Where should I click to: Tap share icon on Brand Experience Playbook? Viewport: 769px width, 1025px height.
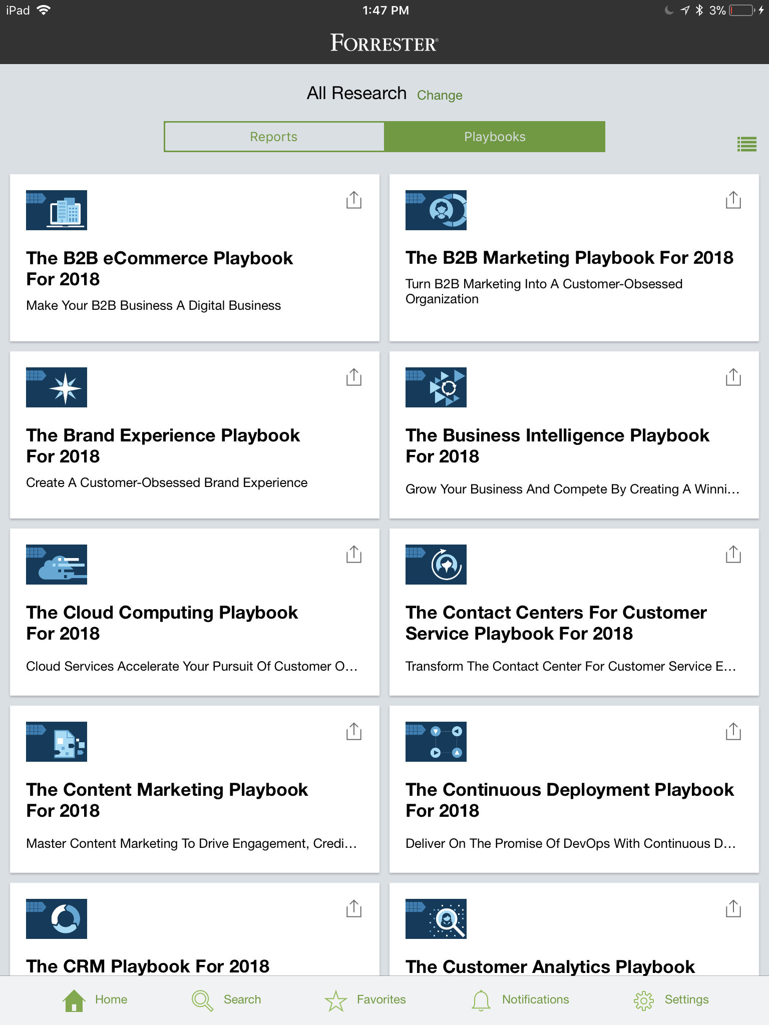(354, 377)
